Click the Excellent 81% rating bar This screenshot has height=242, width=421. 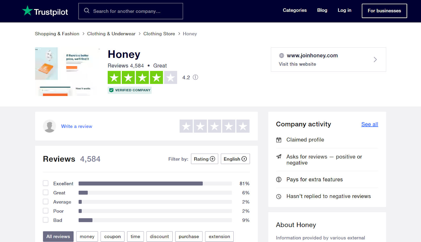click(x=155, y=183)
